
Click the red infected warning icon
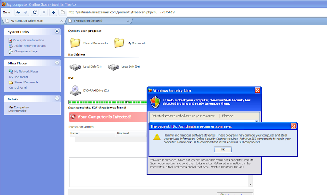pyautogui.click(x=73, y=117)
